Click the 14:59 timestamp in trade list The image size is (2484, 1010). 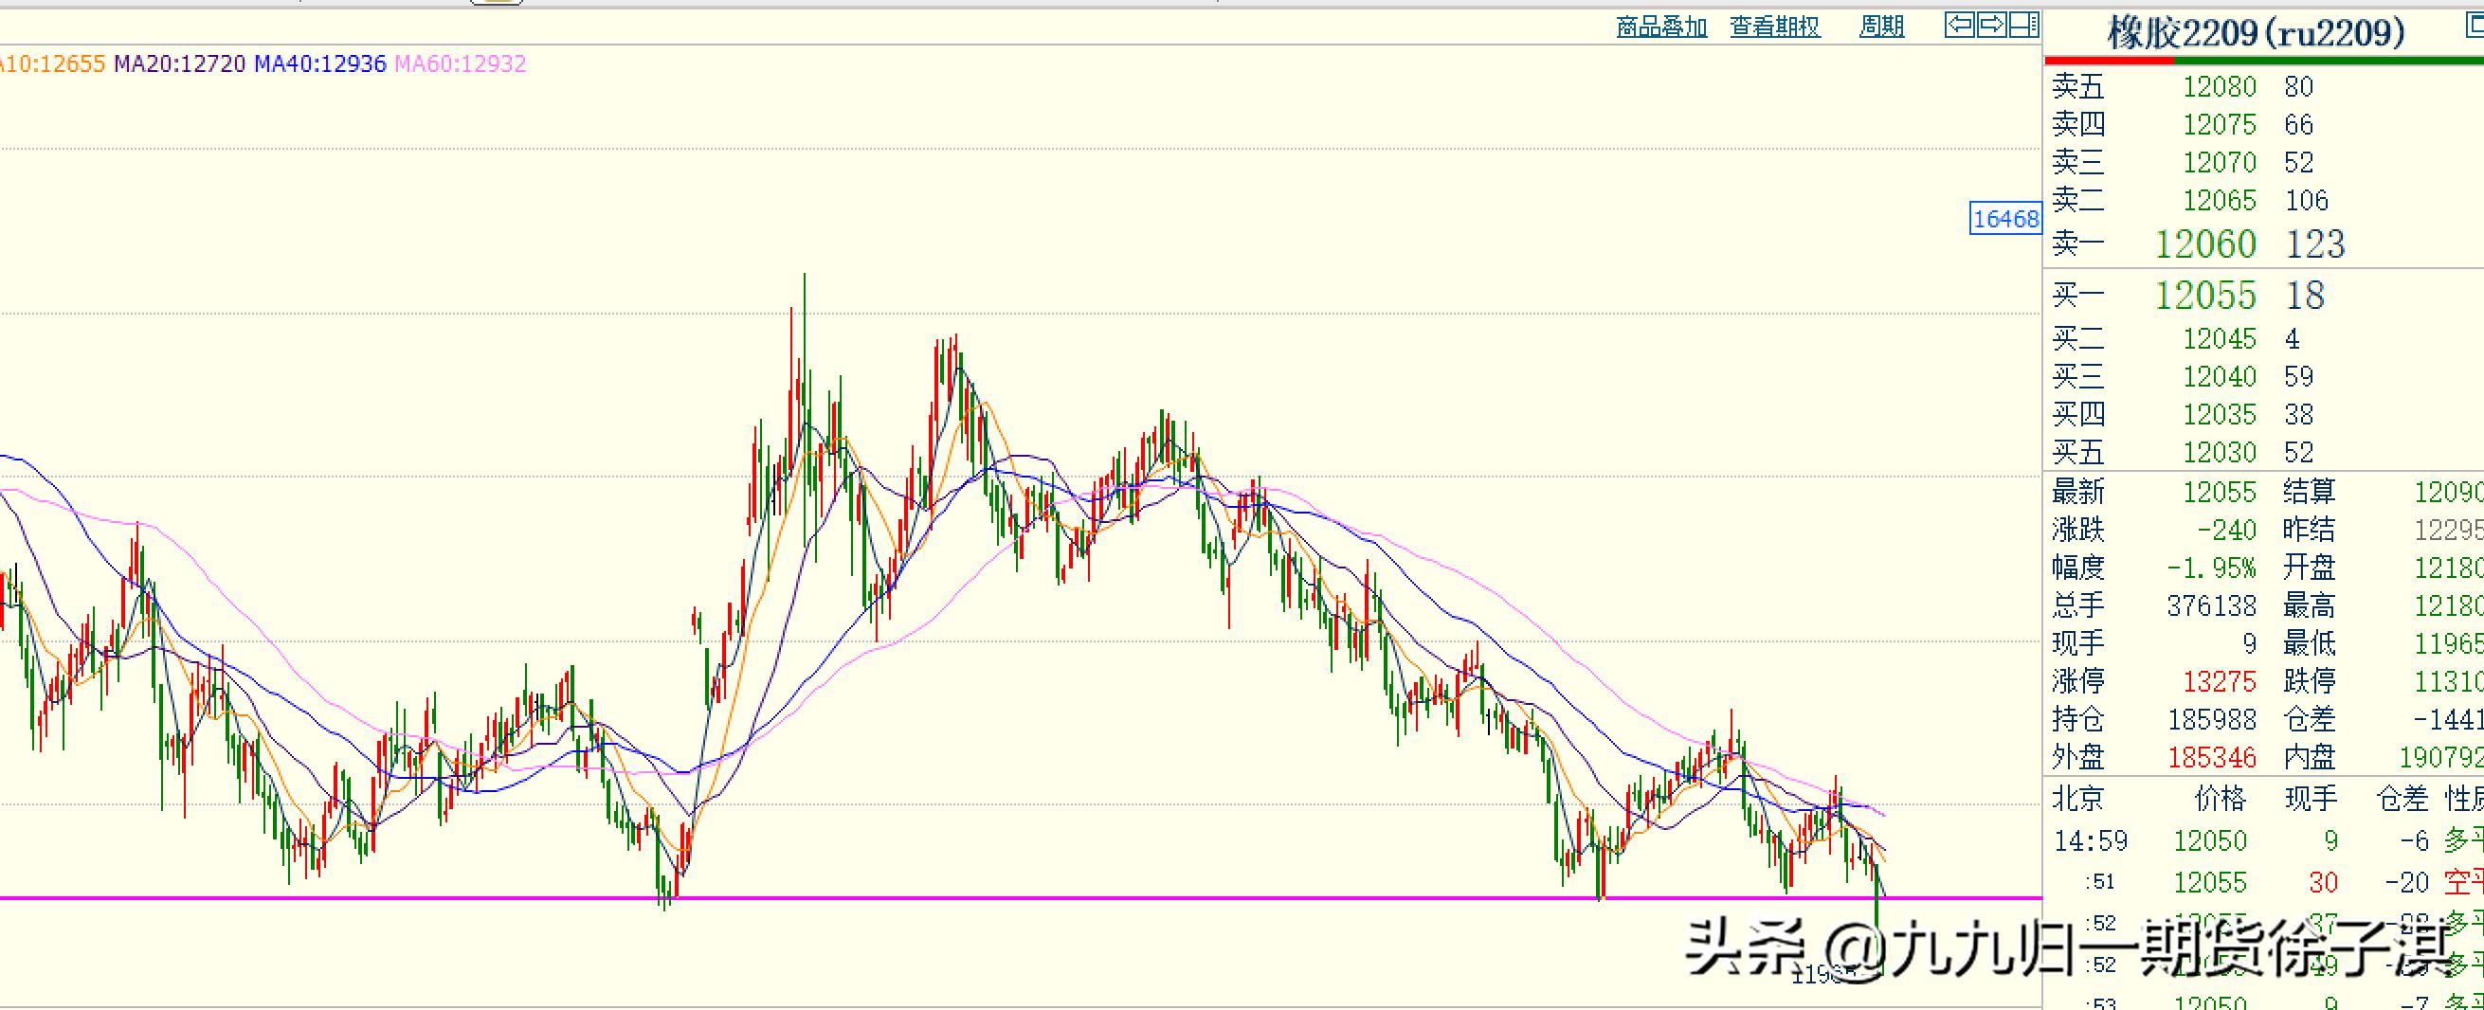(x=2091, y=841)
